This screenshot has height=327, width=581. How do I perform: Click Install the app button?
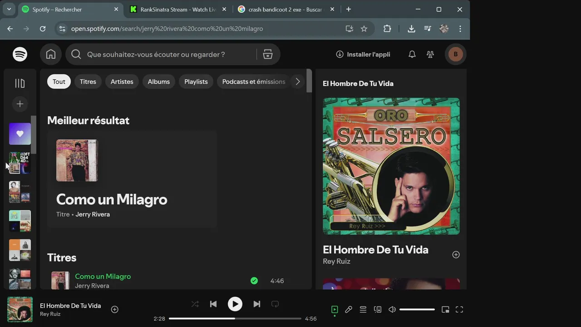tap(363, 54)
